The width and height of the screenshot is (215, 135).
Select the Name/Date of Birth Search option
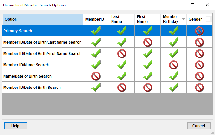coord(107,76)
